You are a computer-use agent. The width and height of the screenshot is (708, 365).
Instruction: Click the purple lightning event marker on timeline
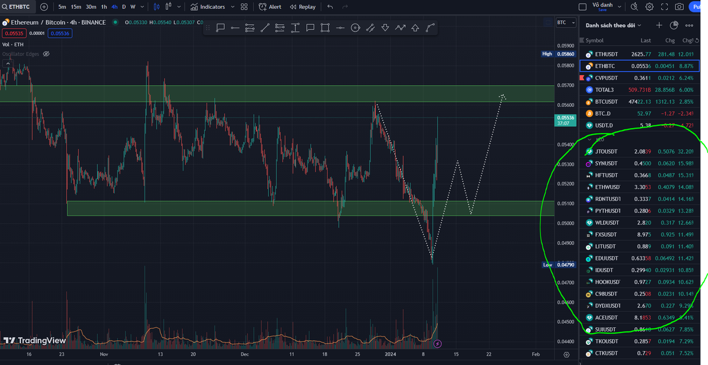point(438,343)
